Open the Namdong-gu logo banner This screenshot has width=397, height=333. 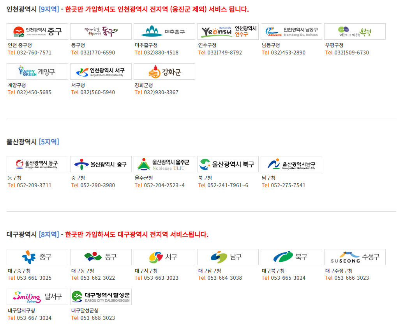[291, 32]
